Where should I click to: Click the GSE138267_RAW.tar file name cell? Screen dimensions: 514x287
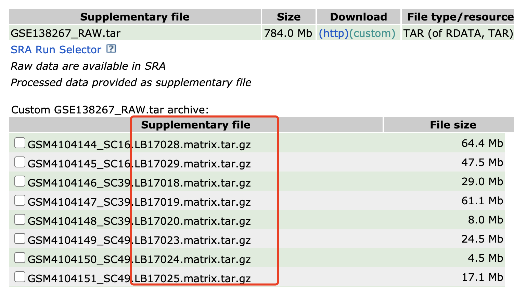[x=66, y=33]
